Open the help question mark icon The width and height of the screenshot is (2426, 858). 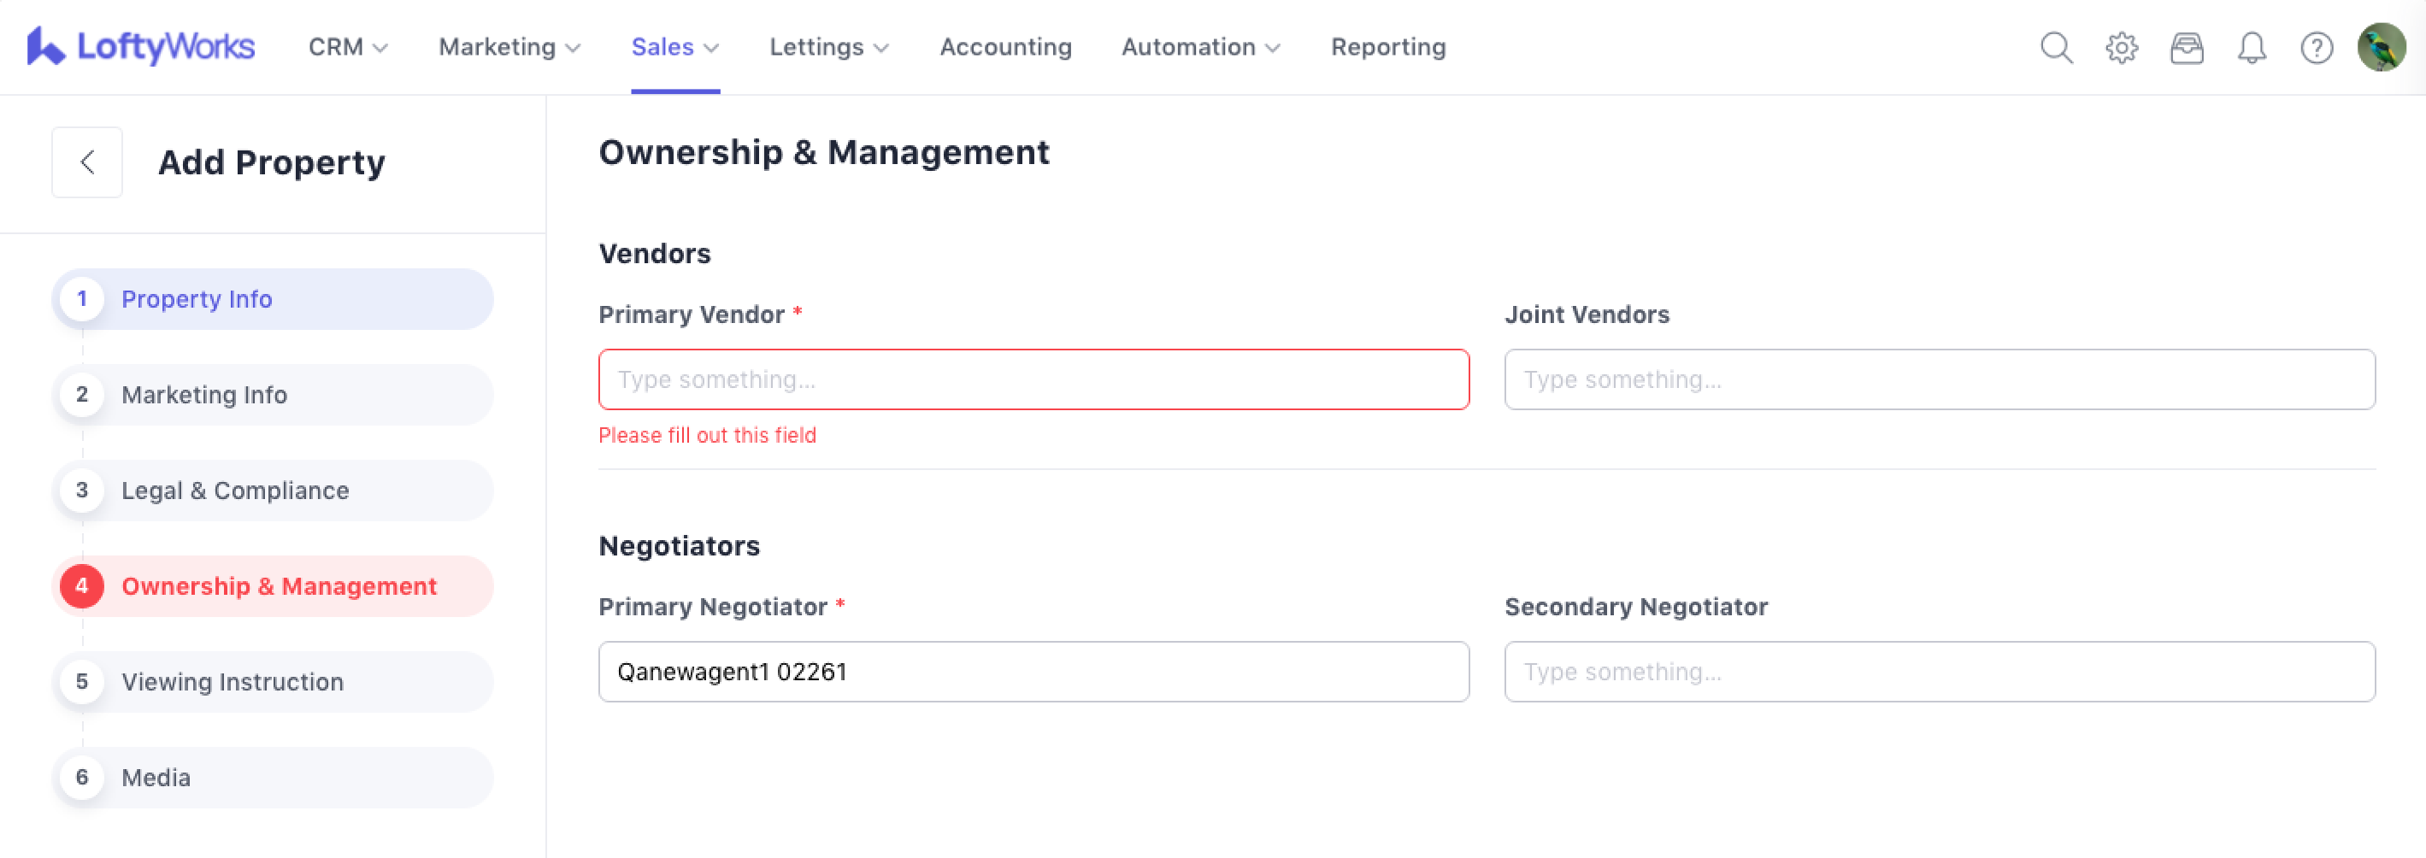[2316, 47]
